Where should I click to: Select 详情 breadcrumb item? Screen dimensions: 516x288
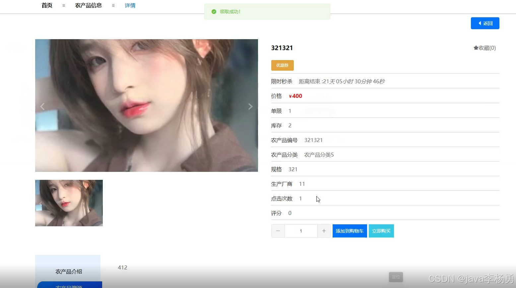tap(130, 5)
